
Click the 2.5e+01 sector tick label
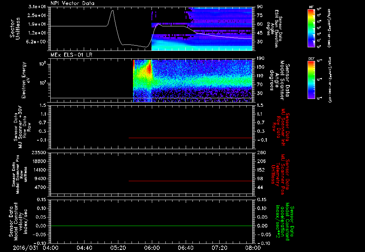[x=37, y=15]
